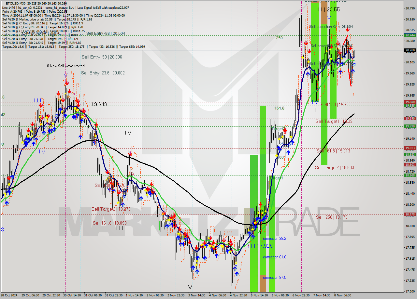
Task: Click the red 19.390 price tag
Action: pos(410,118)
